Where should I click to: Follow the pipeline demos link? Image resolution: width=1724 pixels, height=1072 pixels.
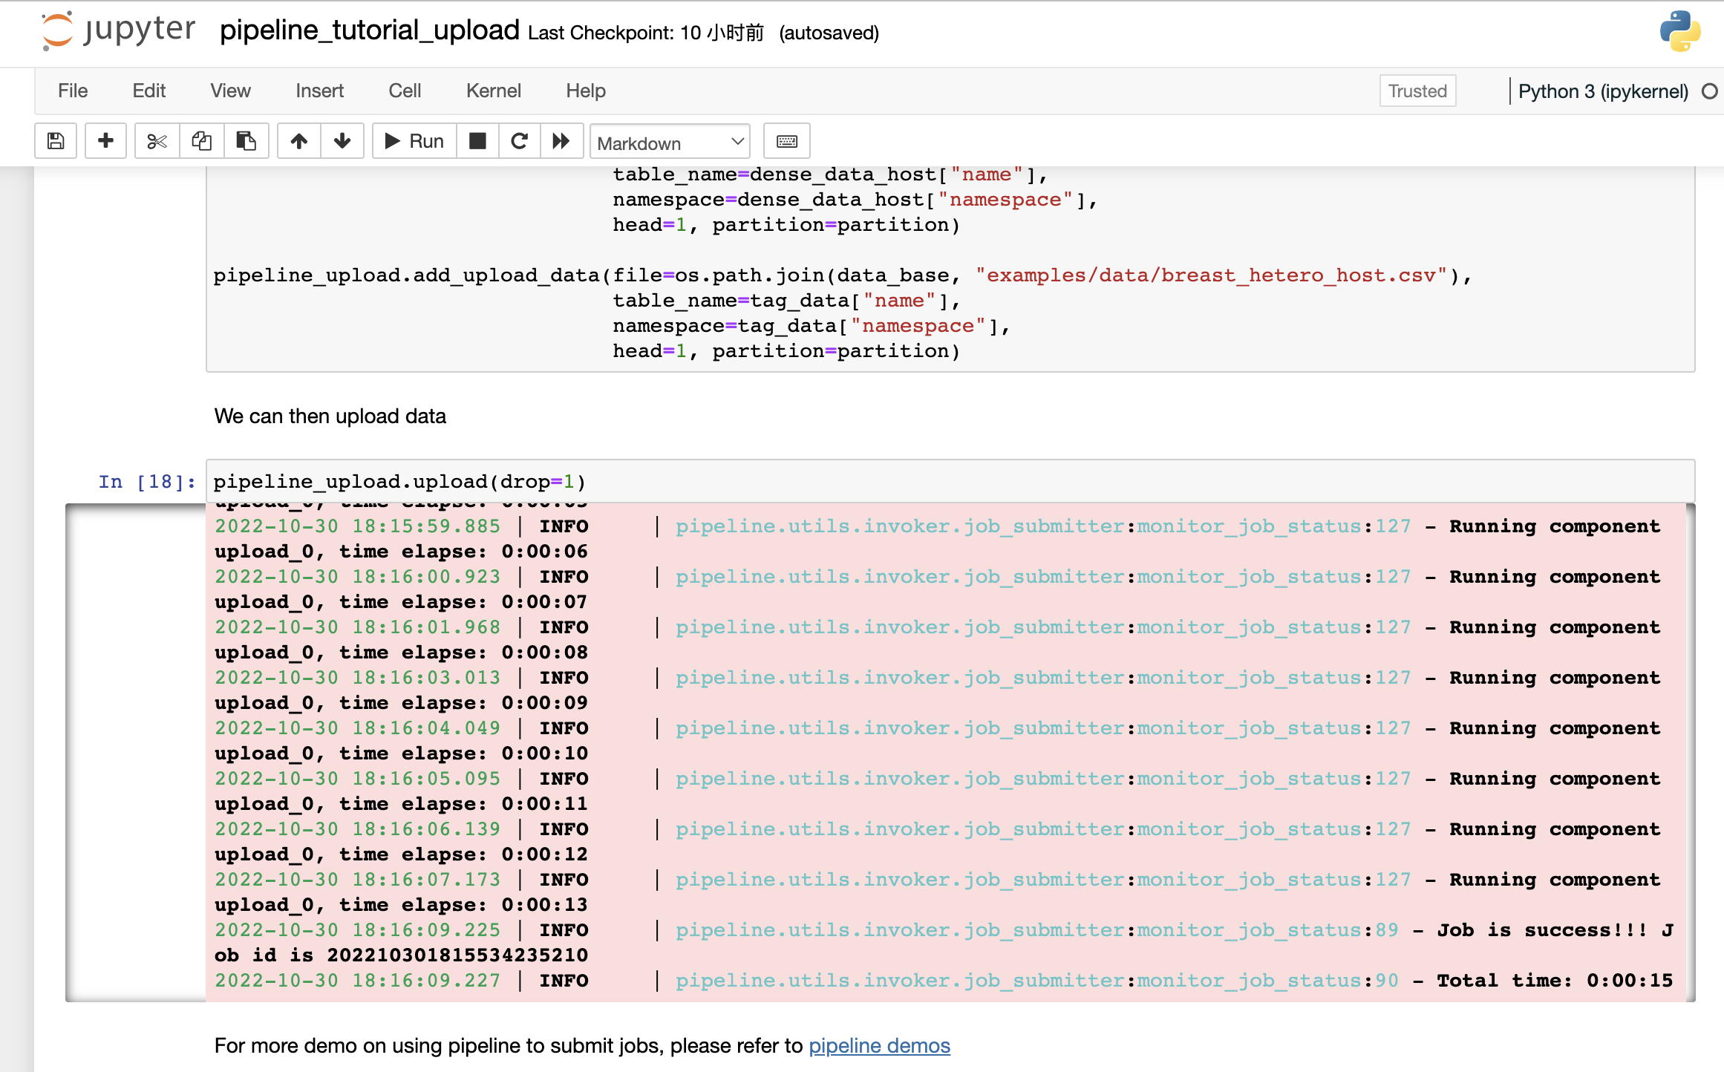(x=879, y=1045)
